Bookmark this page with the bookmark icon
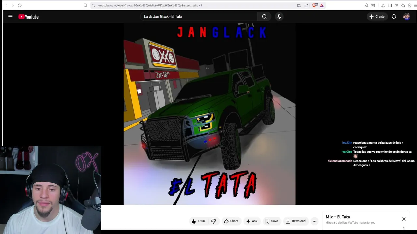417x234 pixels. point(85,5)
